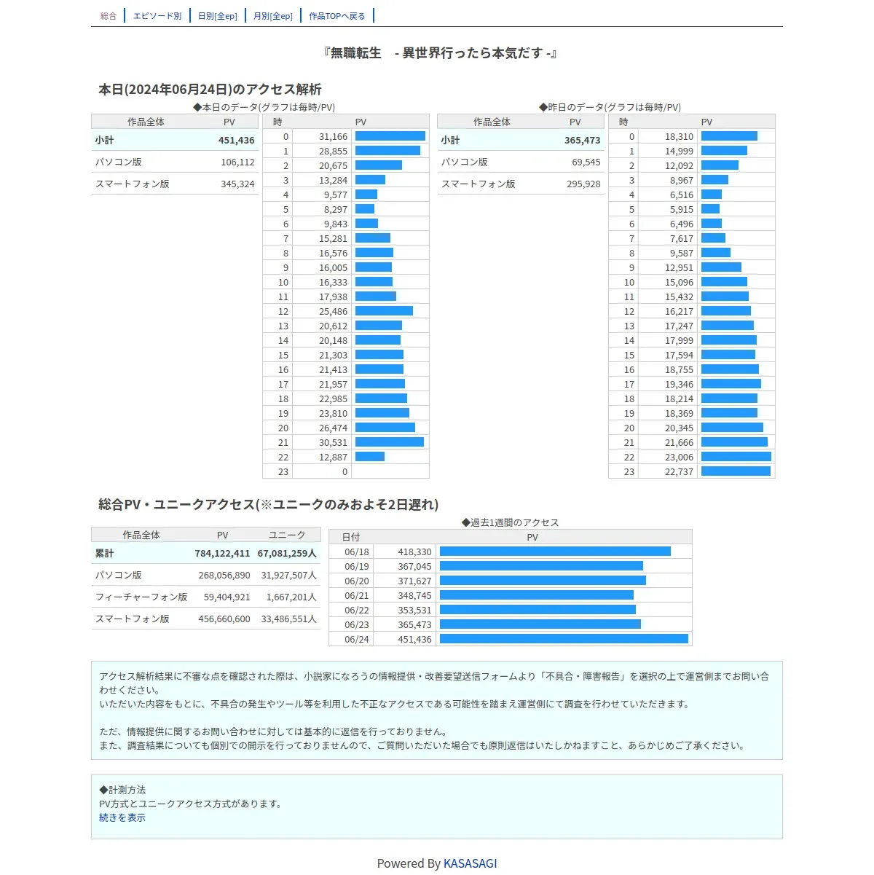The width and height of the screenshot is (874, 875).
Task: Click the novel title 無職転生 heading
Action: (441, 52)
